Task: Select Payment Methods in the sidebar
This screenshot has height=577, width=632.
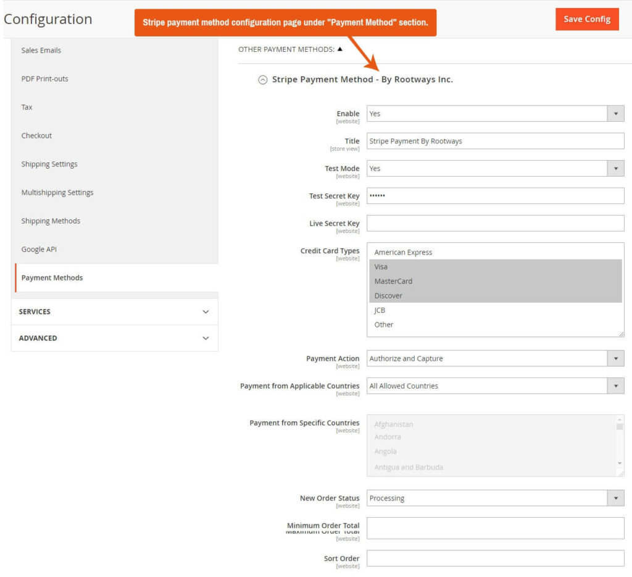Action: (x=52, y=277)
